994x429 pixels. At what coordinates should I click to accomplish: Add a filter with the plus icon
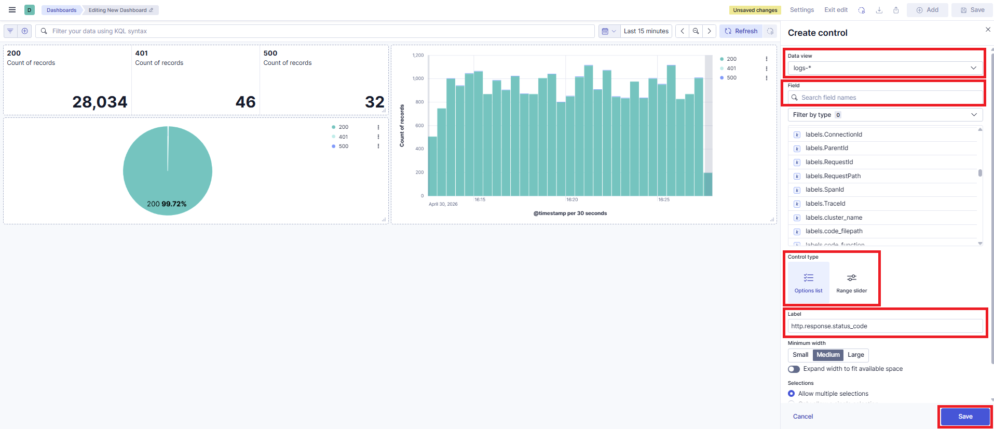24,31
